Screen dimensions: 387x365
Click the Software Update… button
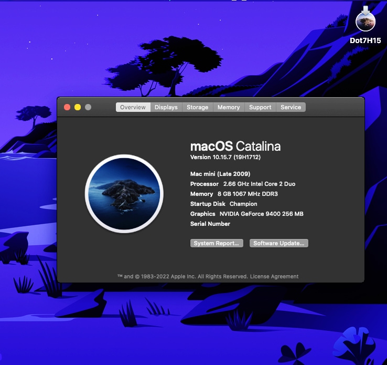tap(279, 243)
